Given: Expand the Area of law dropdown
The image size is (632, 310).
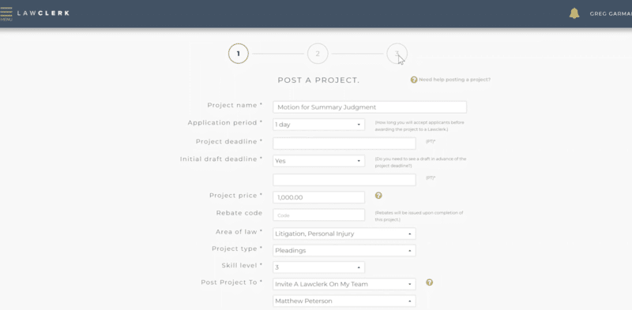Looking at the screenshot, I should click(344, 233).
